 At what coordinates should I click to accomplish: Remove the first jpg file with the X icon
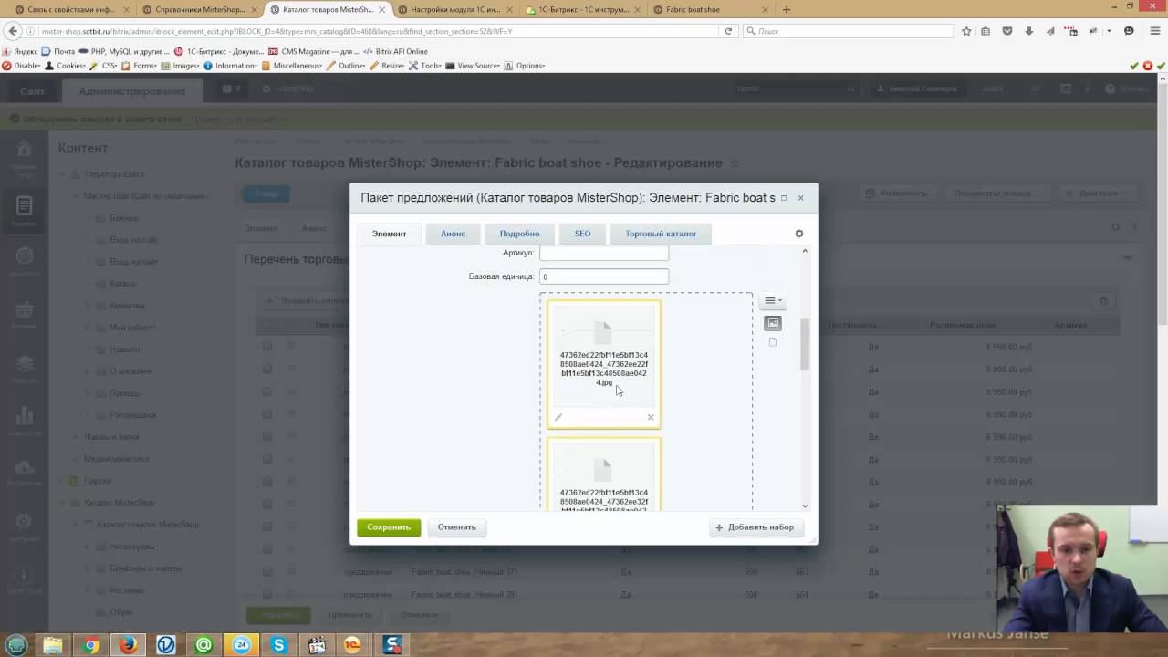[651, 417]
